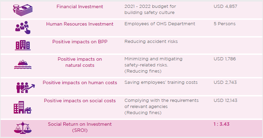Click the Social Return on Investment label

[x=80, y=127]
